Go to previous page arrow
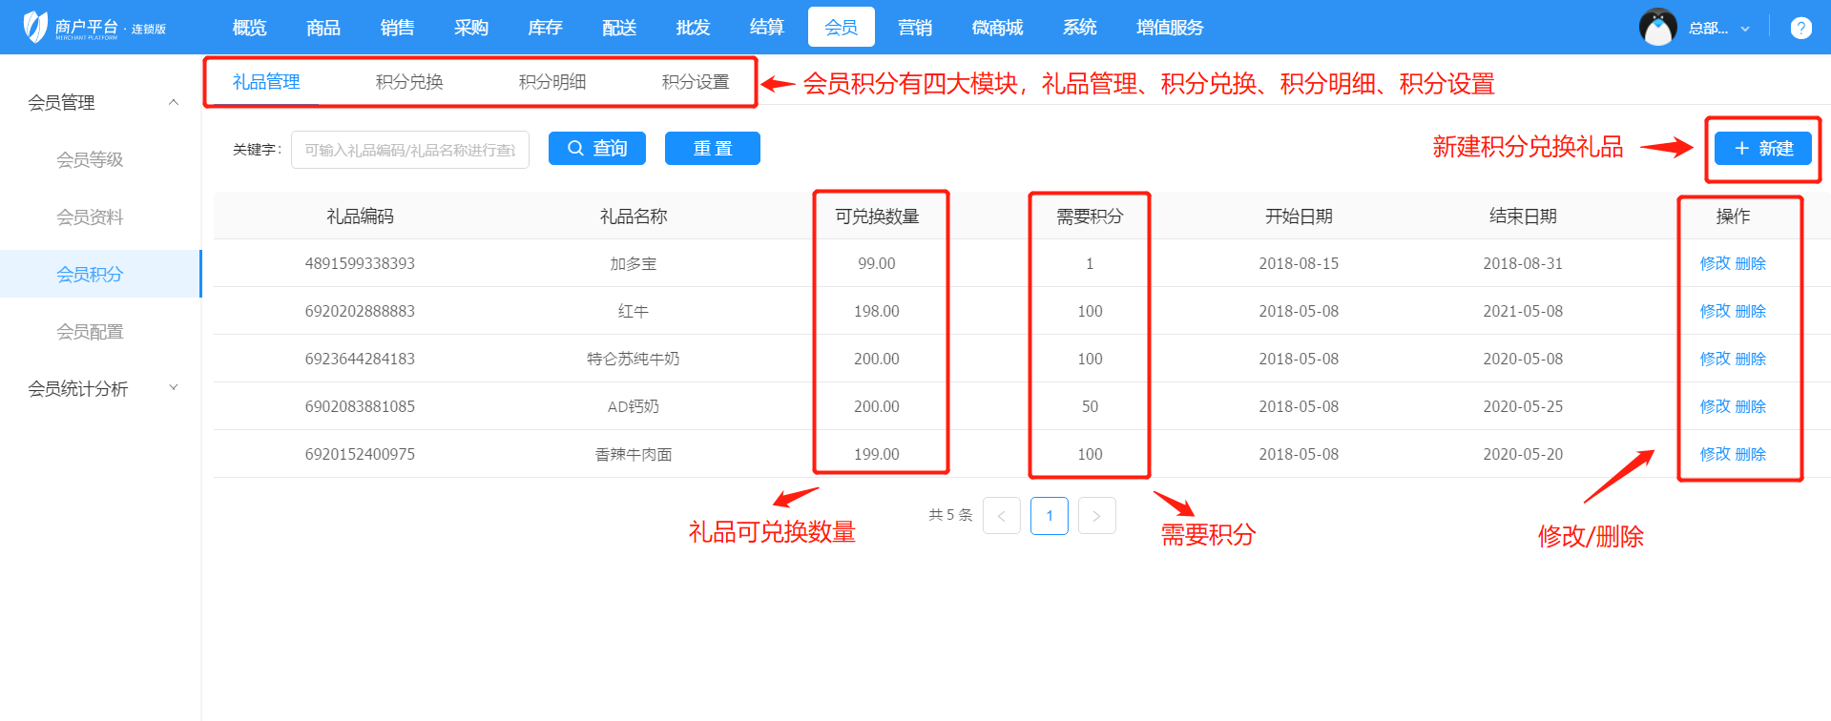 pos(1001,516)
